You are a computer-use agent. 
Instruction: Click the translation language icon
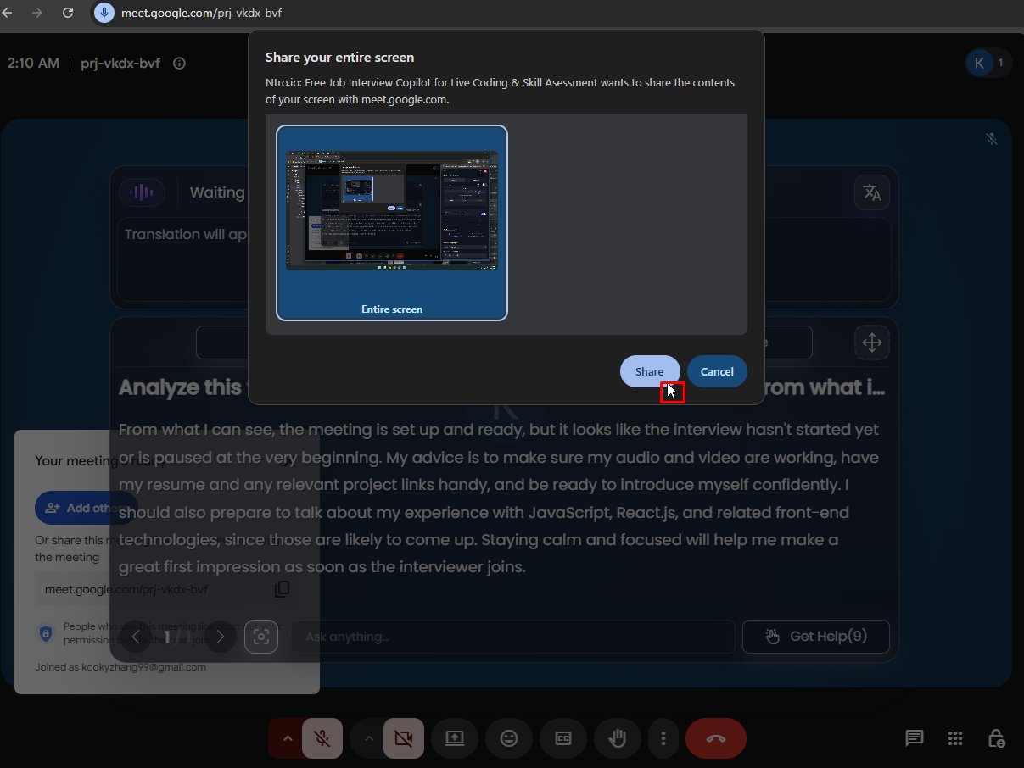[x=872, y=192]
